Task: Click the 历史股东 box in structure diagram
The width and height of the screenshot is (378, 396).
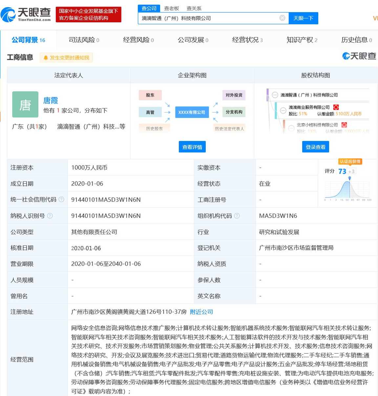Action: pyautogui.click(x=154, y=128)
